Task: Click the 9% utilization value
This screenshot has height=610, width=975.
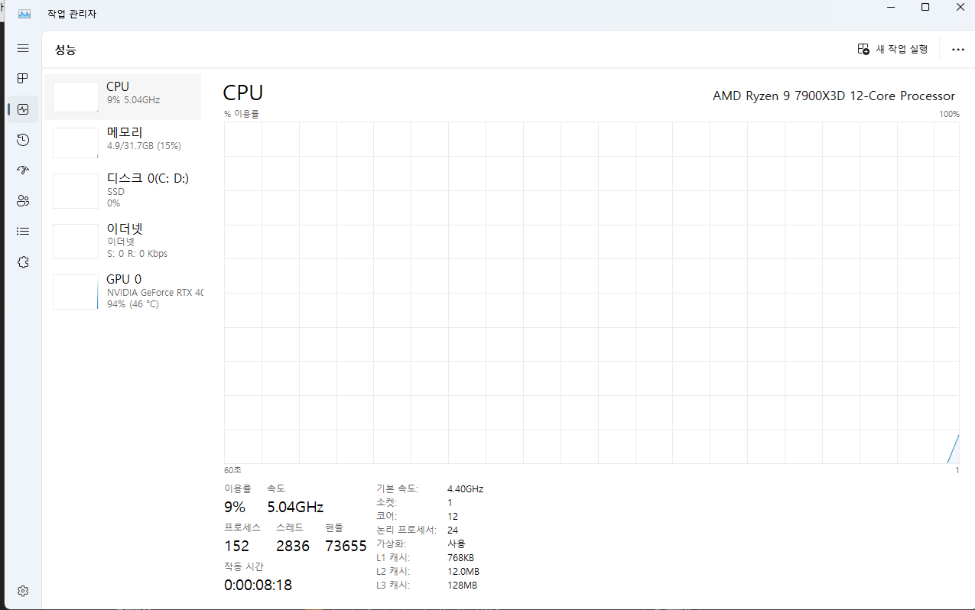Action: pyautogui.click(x=235, y=507)
